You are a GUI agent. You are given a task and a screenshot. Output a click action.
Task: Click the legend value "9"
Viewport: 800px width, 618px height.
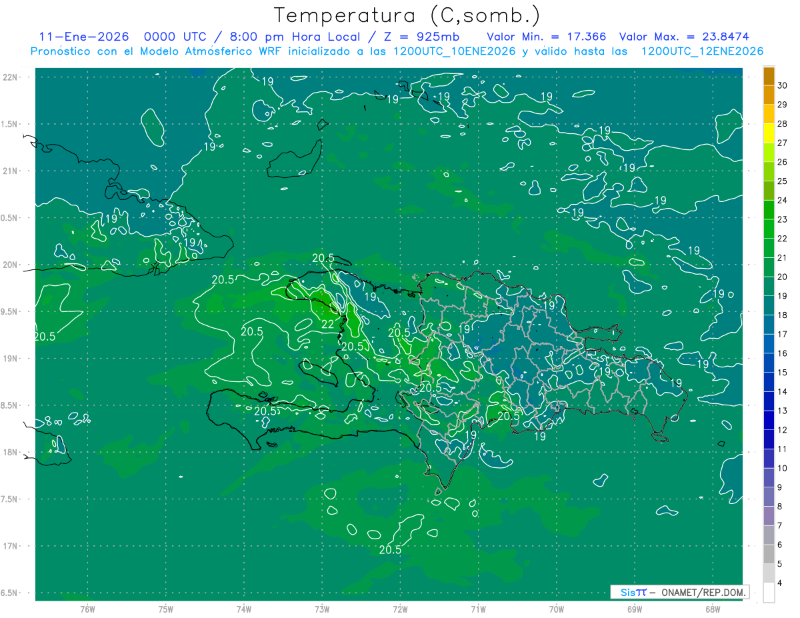pyautogui.click(x=780, y=487)
